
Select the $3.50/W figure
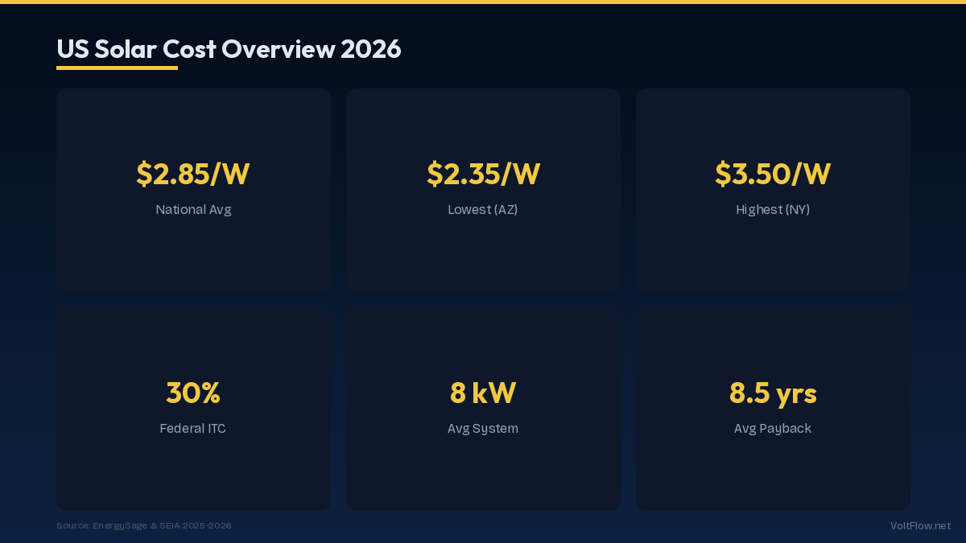(773, 174)
